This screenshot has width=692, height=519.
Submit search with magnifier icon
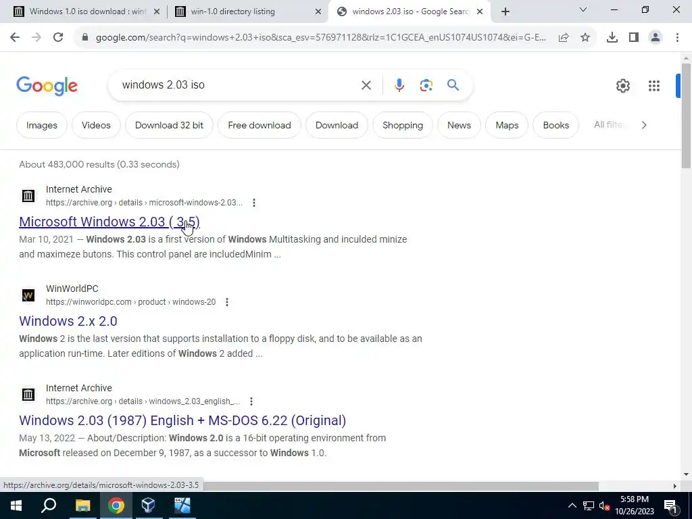453,85
